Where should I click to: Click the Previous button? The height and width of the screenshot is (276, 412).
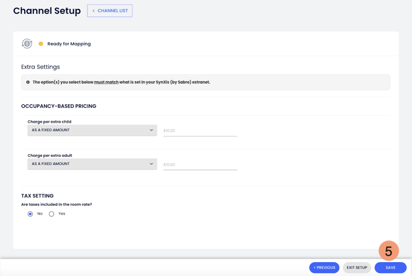click(x=324, y=268)
